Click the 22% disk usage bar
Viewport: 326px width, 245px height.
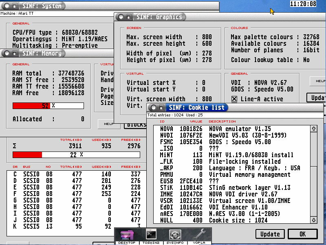click(x=76, y=155)
